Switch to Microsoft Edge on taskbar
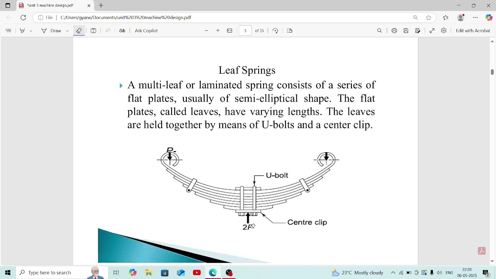 (213, 273)
